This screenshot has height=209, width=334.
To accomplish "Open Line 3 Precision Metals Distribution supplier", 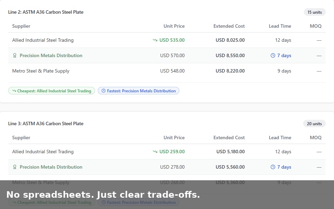I will (51, 167).
